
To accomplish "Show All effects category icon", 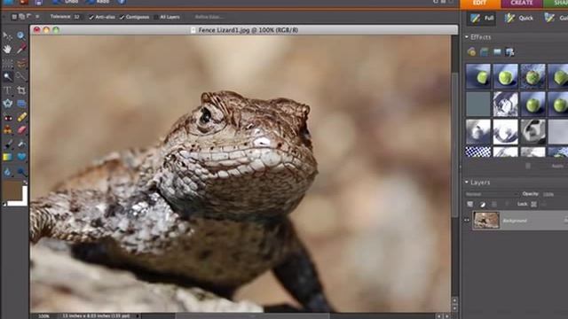I will click(x=510, y=51).
